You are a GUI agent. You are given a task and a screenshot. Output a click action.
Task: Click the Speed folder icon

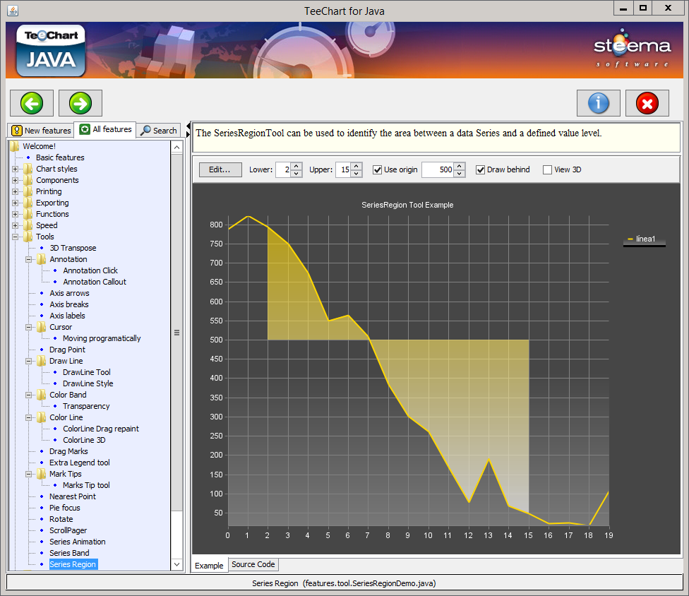(x=28, y=225)
